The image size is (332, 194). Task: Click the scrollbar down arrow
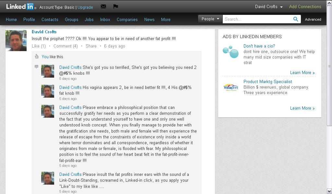329,192
